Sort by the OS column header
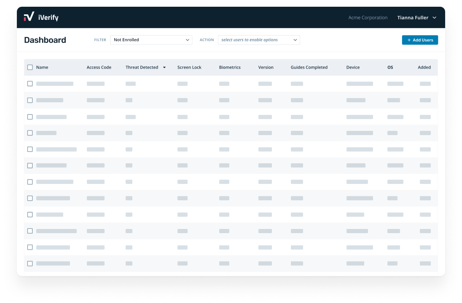462x303 pixels. (x=390, y=67)
